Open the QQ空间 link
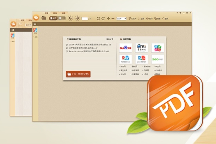Image resolution: width=216 pixels, height=144 pixels. point(157,67)
